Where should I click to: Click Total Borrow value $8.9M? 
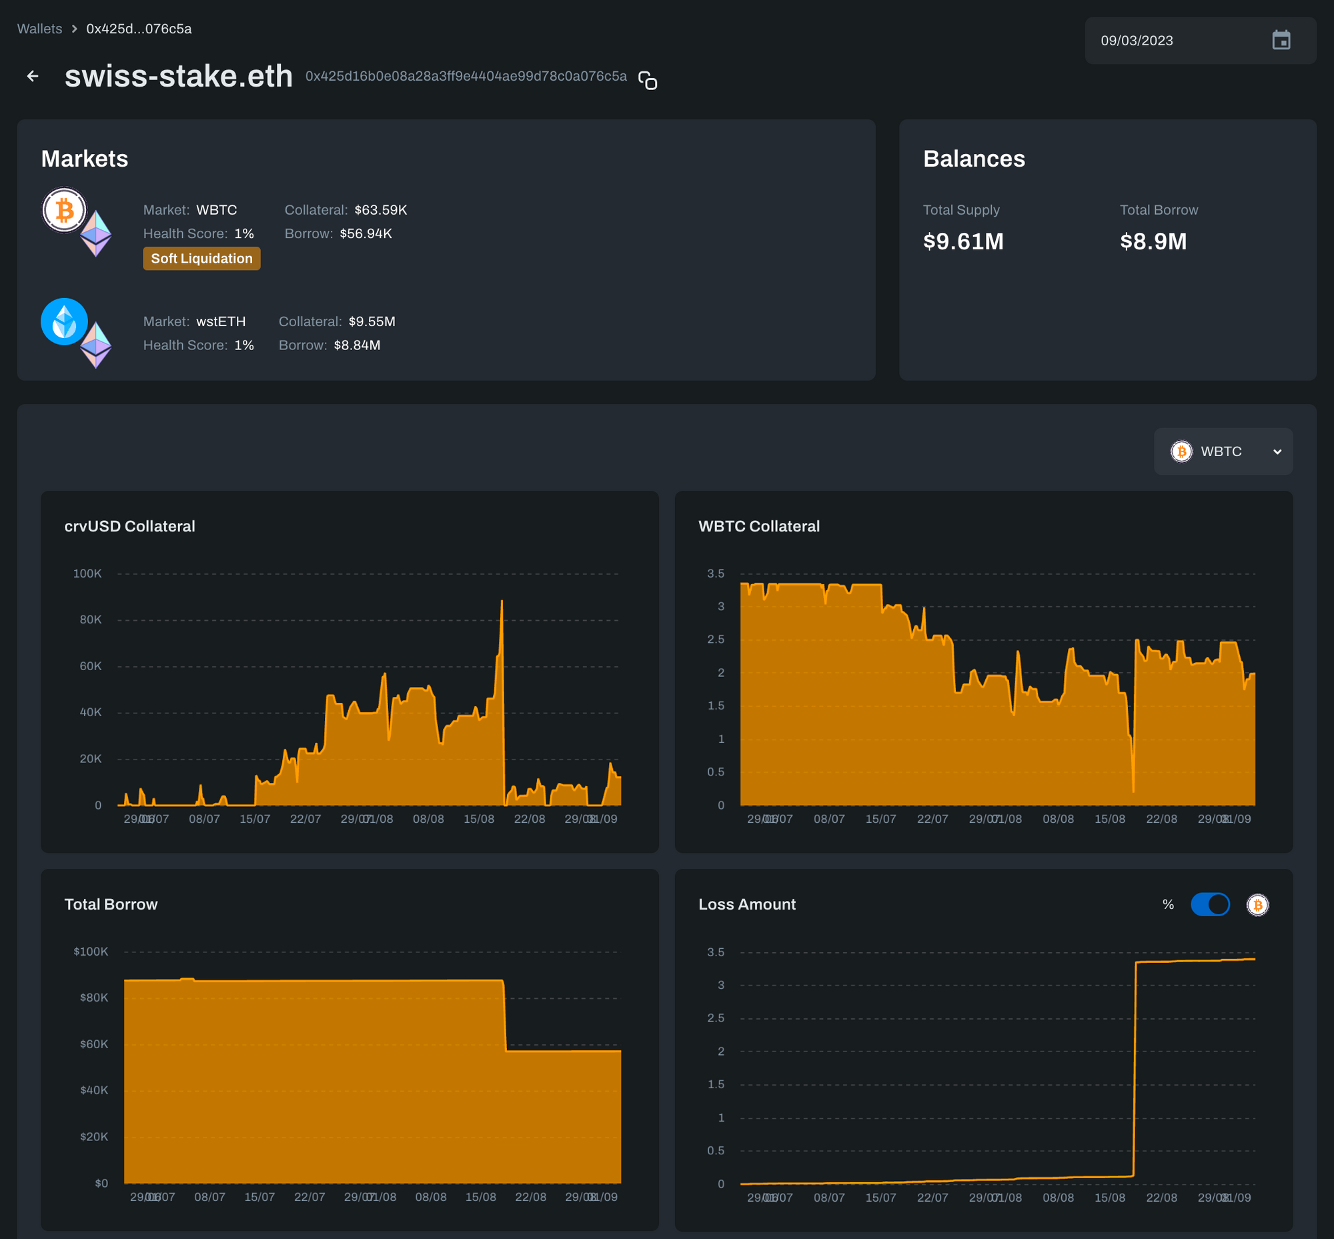coord(1153,241)
